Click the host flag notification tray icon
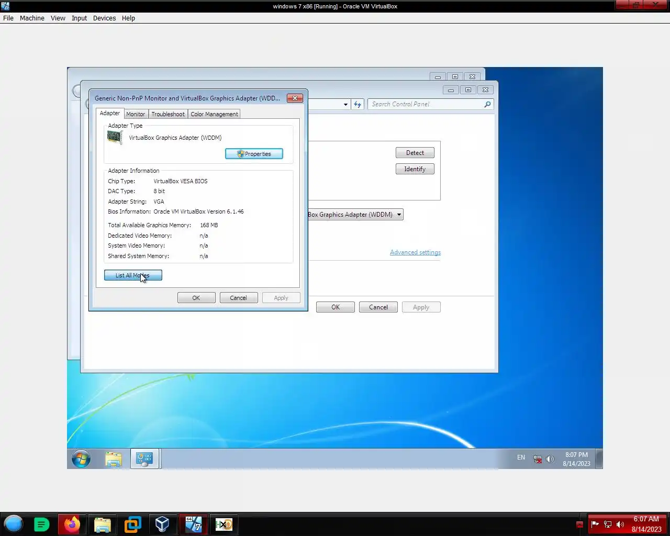This screenshot has height=536, width=670. (595, 524)
